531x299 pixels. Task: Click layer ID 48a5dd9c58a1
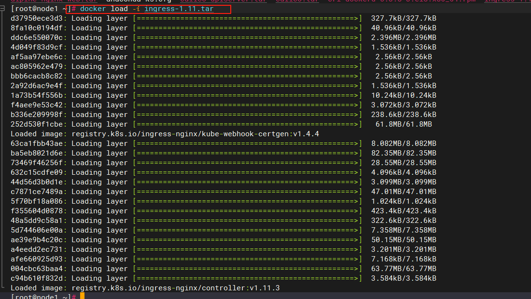click(x=37, y=221)
